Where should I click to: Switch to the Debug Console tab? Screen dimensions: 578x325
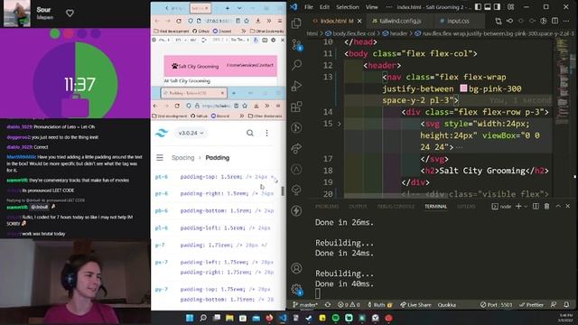[x=396, y=207]
